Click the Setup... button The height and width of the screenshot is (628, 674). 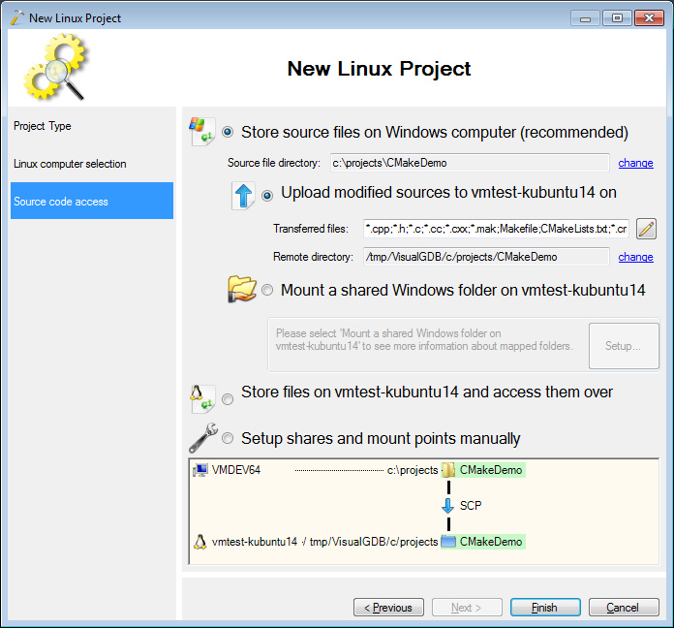click(x=624, y=346)
